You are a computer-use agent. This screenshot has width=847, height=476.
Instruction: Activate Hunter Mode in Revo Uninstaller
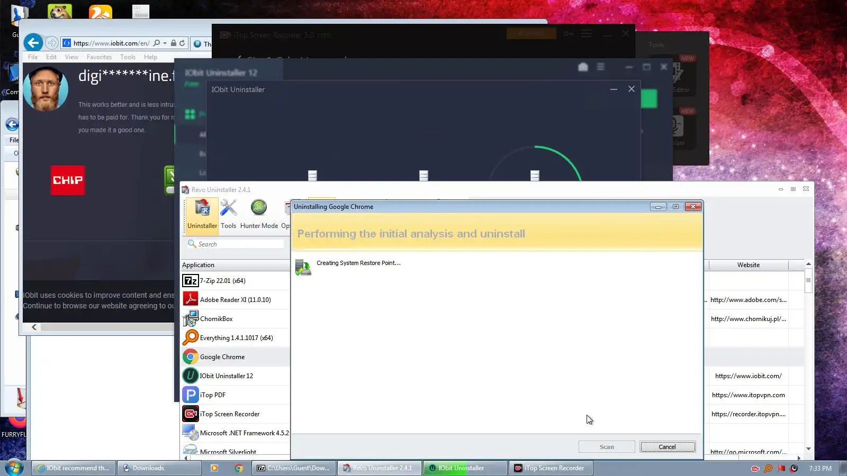coord(259,214)
